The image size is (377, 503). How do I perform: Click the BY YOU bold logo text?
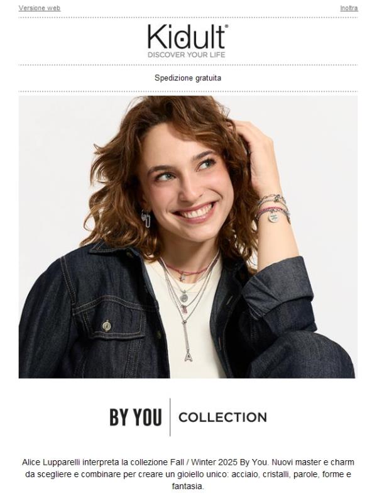click(x=135, y=417)
